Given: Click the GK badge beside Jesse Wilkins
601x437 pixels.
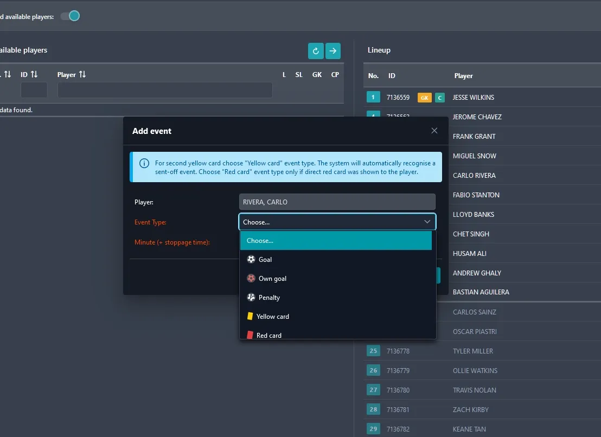Looking at the screenshot, I should (424, 98).
